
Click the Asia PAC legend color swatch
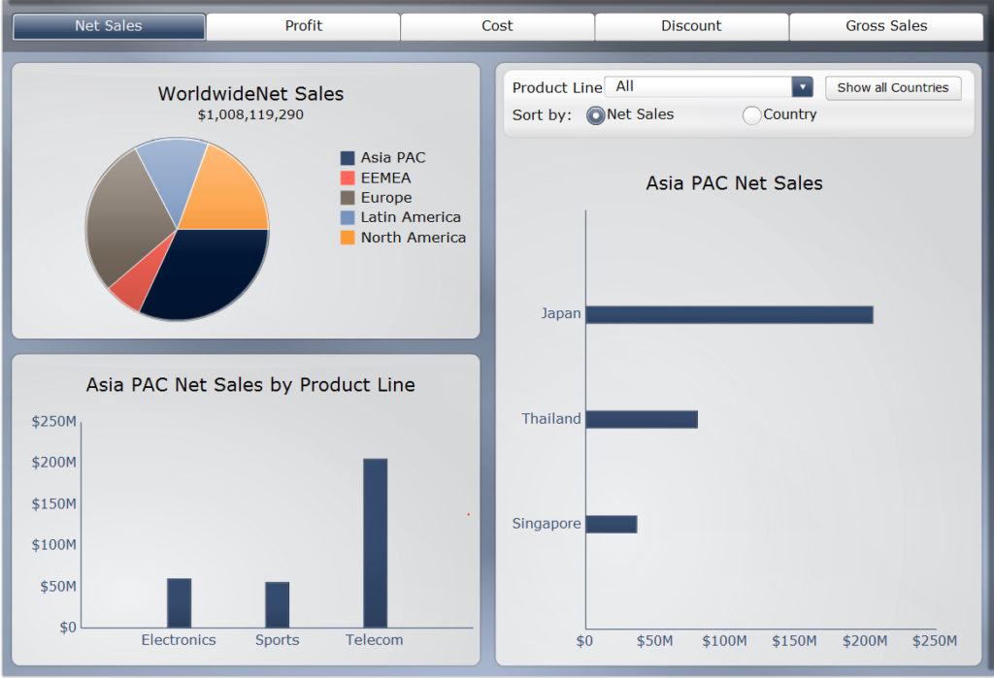(x=348, y=158)
